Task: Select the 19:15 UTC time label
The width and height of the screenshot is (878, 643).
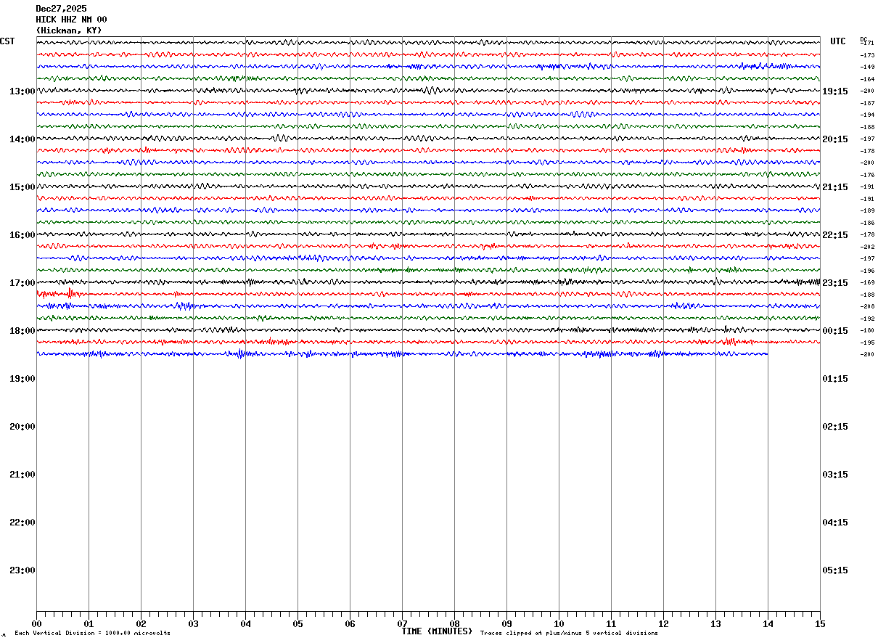Action: tap(835, 91)
